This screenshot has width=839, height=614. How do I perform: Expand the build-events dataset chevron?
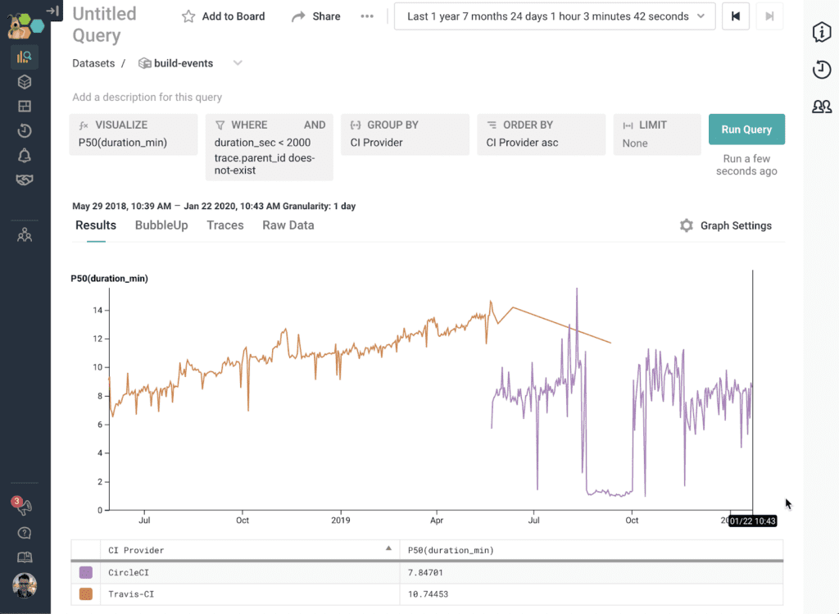pyautogui.click(x=238, y=63)
